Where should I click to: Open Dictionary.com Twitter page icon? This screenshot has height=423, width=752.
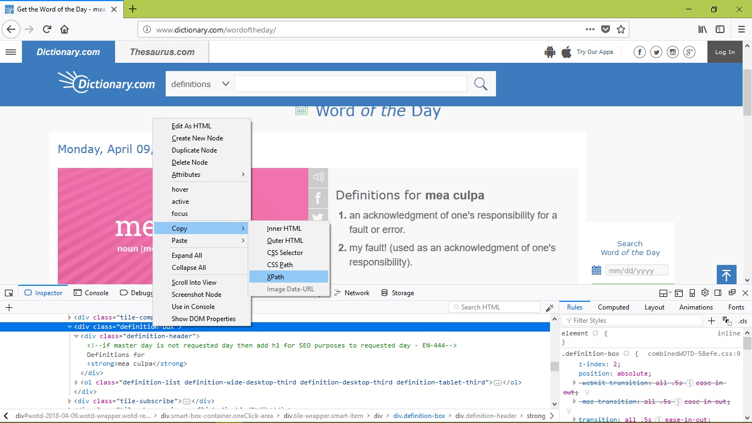coord(656,52)
